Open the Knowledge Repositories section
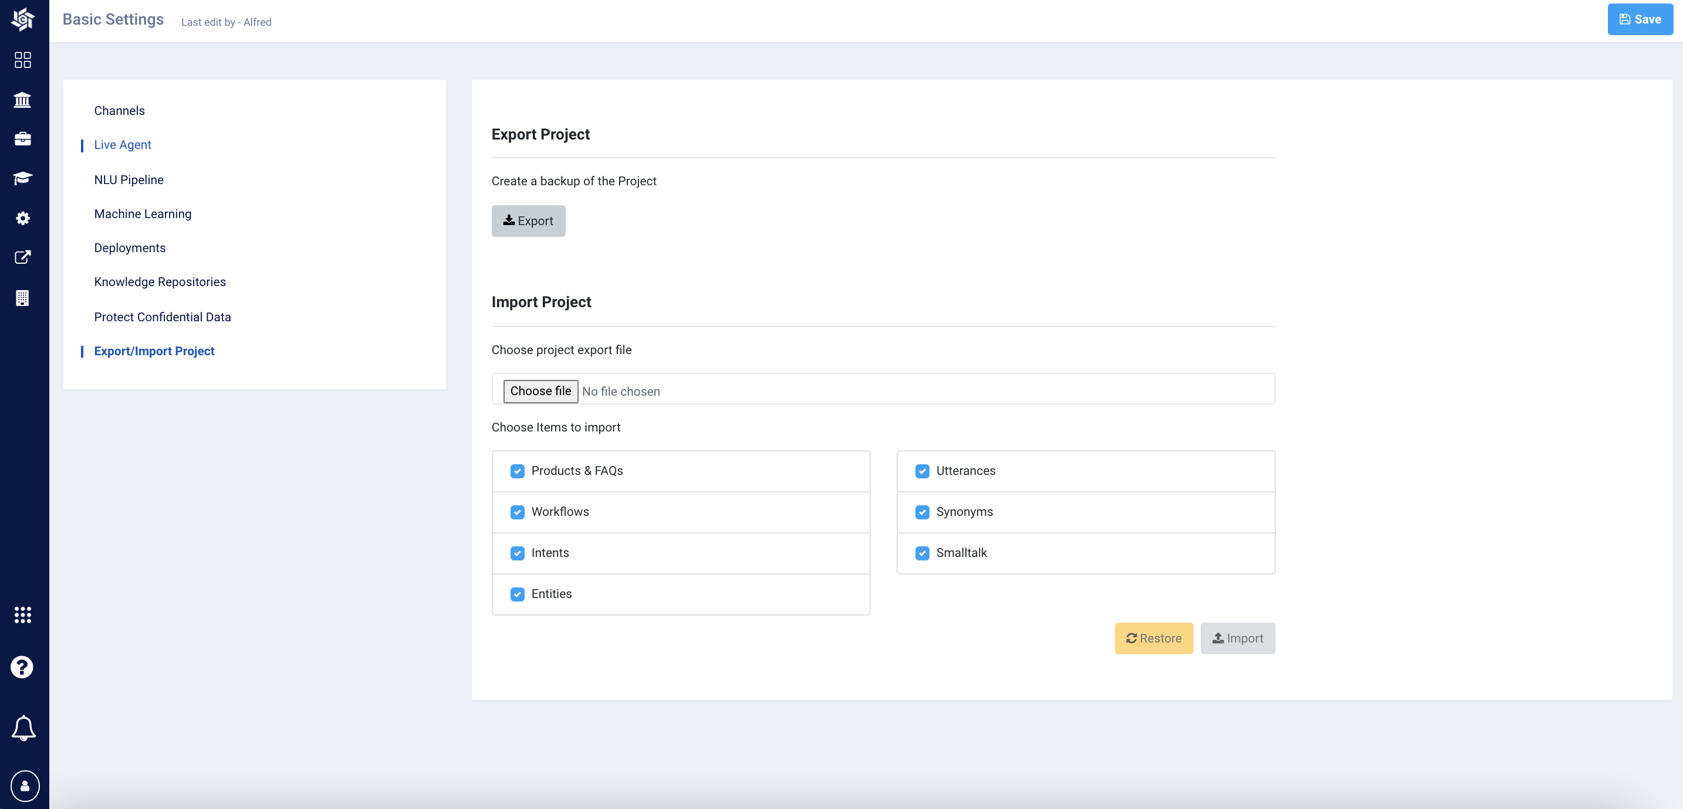This screenshot has width=1683, height=809. (160, 281)
